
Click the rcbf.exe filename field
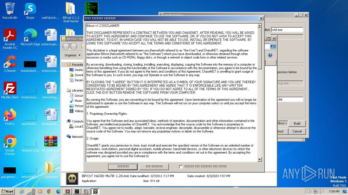point(287,30)
